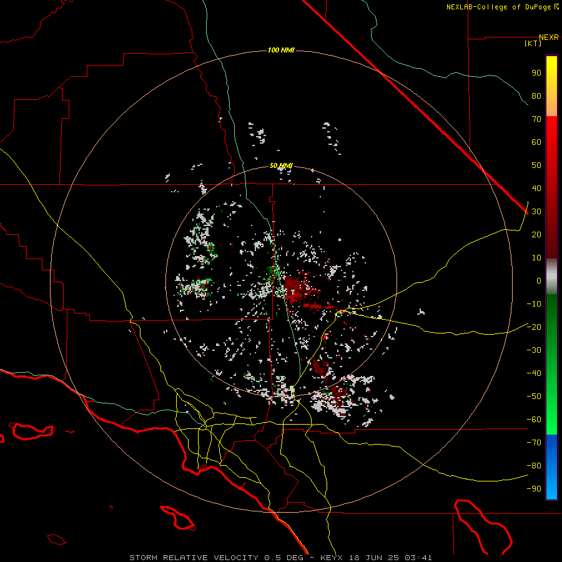
Task: Click the positive 40 scale value
Action: pos(536,189)
